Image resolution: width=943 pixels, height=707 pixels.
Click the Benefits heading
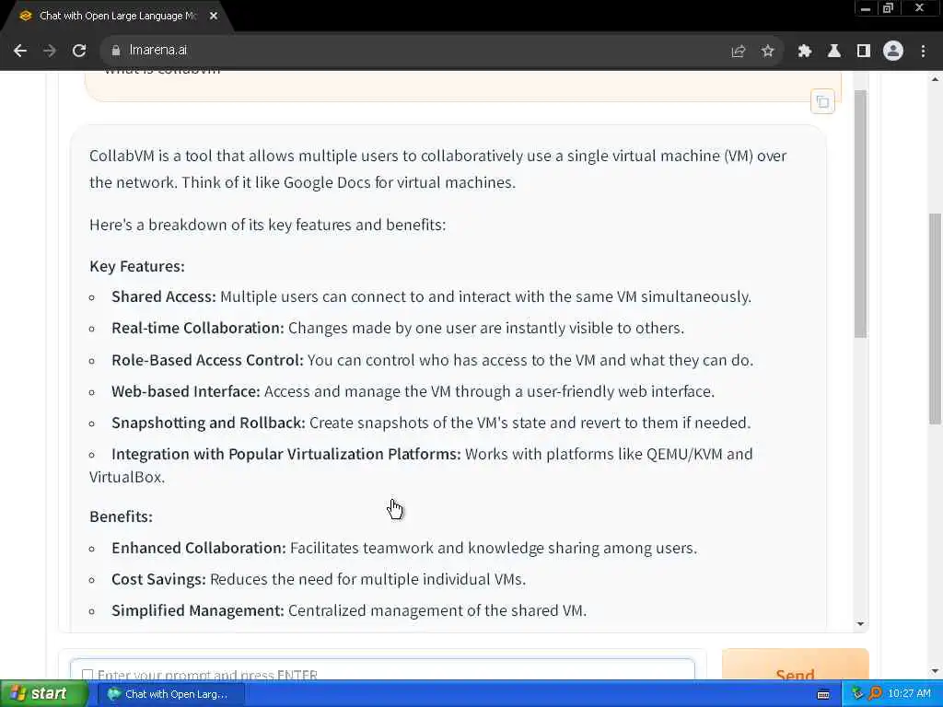pyautogui.click(x=121, y=516)
